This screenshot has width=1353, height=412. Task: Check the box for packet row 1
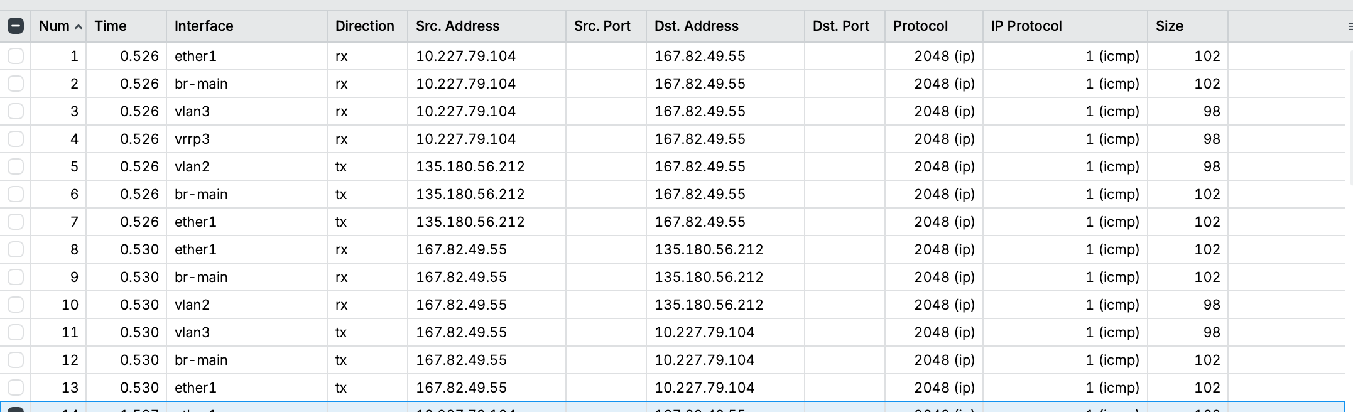pyautogui.click(x=16, y=56)
